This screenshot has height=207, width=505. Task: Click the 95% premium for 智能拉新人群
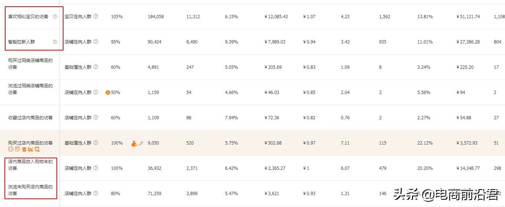click(115, 42)
